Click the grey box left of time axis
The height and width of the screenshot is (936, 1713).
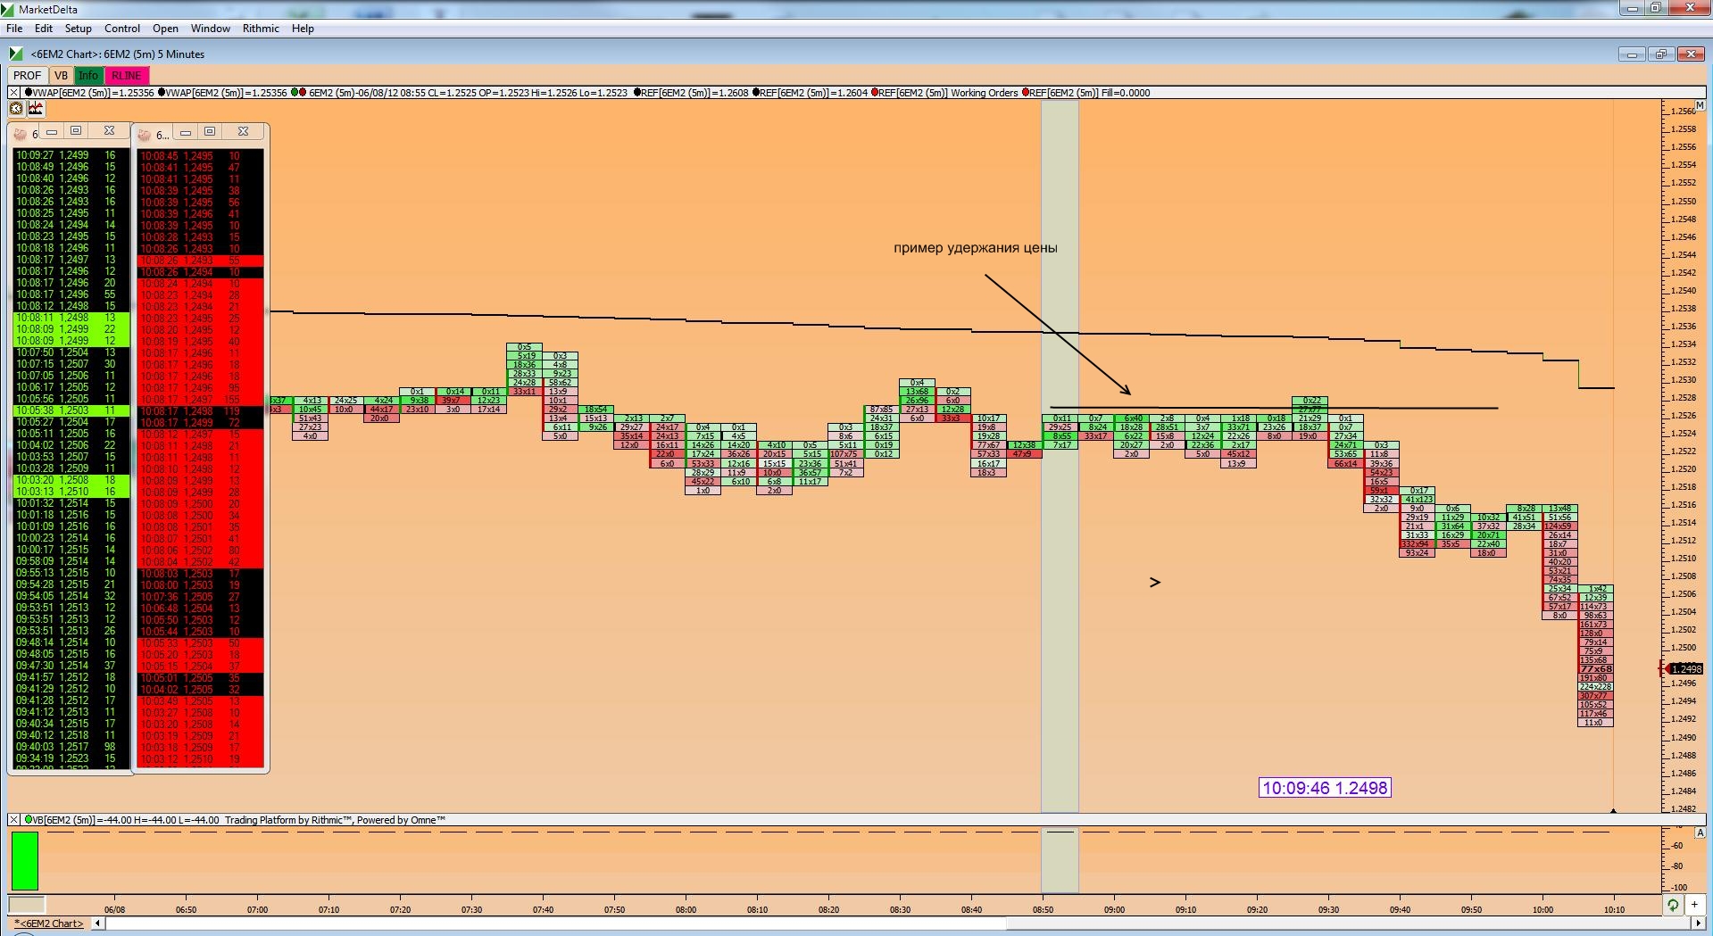(x=26, y=905)
